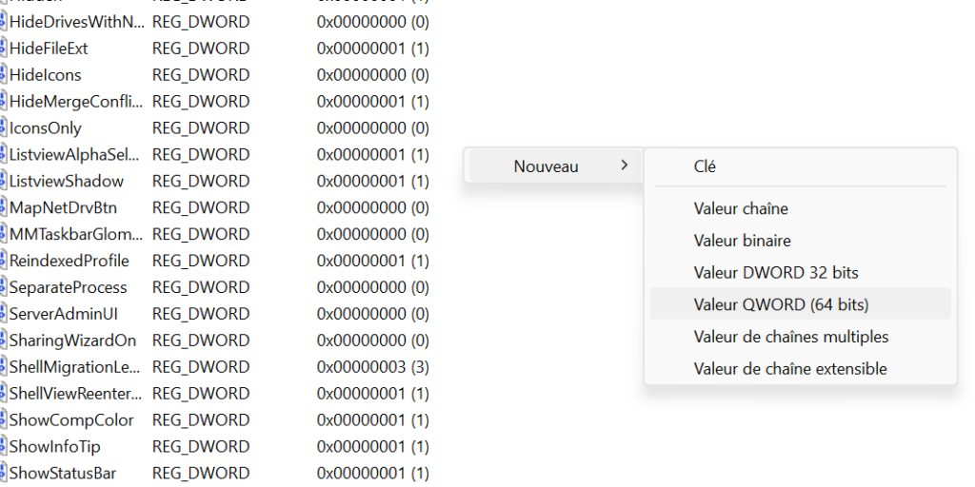Screen dimensions: 975x487
Task: Open the Nouveau context menu item
Action: pyautogui.click(x=553, y=166)
